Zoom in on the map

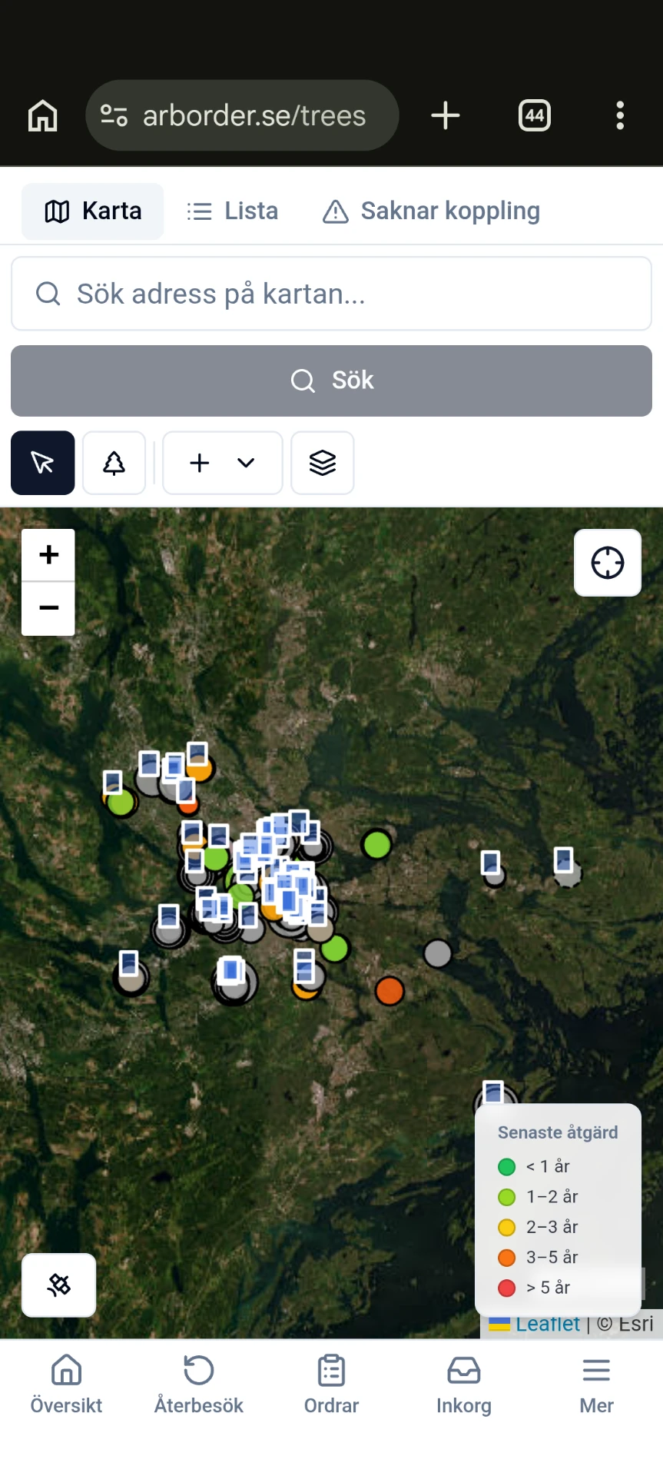[48, 555]
